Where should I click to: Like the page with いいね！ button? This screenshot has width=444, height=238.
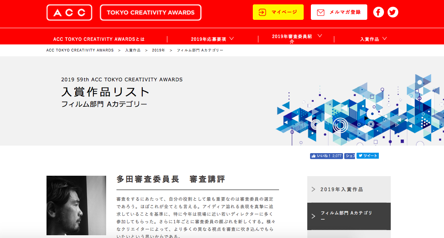326,156
